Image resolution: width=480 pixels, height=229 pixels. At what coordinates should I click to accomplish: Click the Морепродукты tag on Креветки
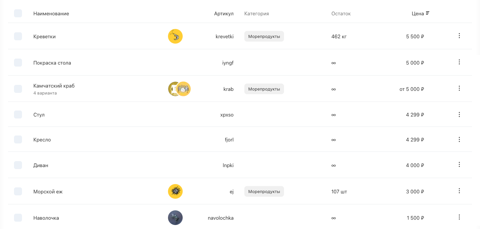[264, 37]
